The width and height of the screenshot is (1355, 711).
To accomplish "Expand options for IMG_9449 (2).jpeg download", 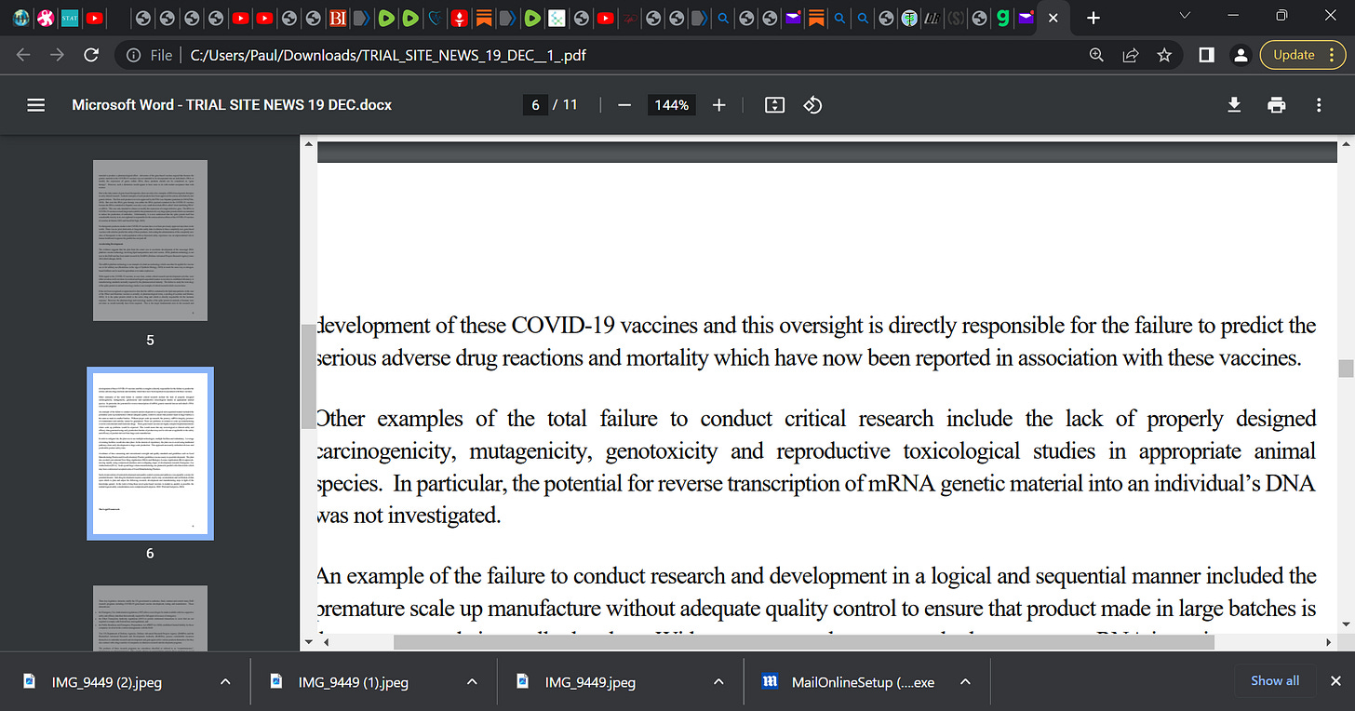I will click(225, 682).
